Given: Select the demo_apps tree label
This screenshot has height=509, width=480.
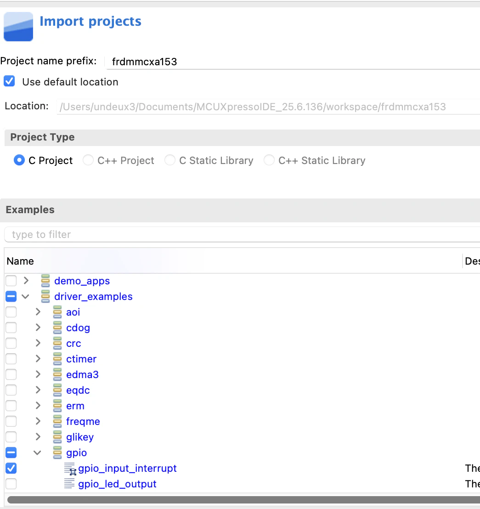Looking at the screenshot, I should point(82,281).
